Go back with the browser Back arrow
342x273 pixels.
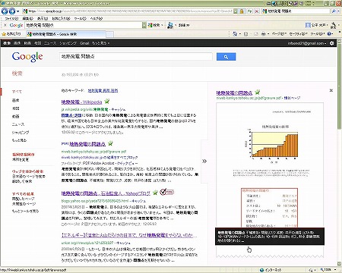(x=5, y=11)
